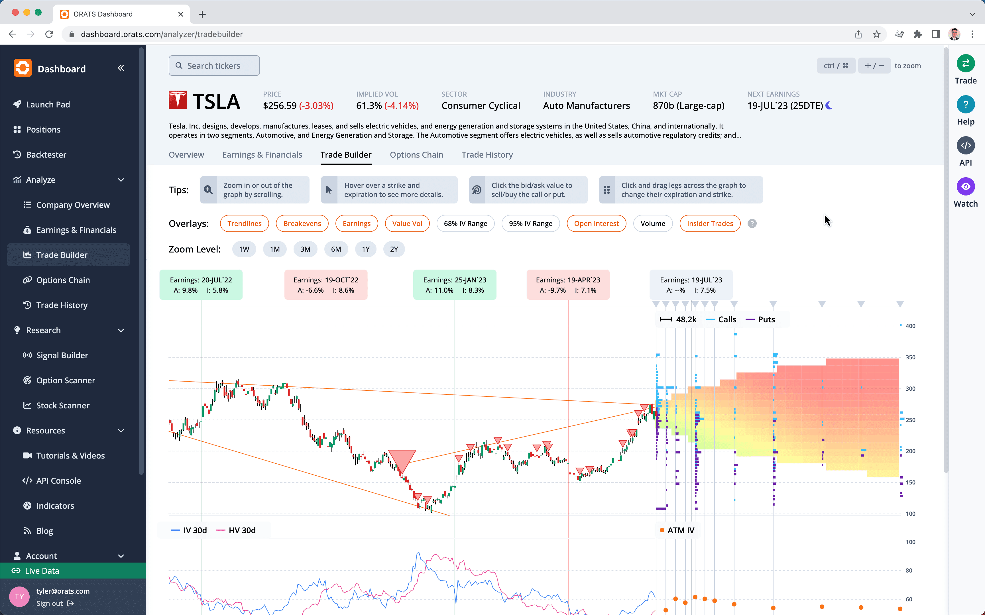Click the magnifier icon in Zoom tip

208,190
